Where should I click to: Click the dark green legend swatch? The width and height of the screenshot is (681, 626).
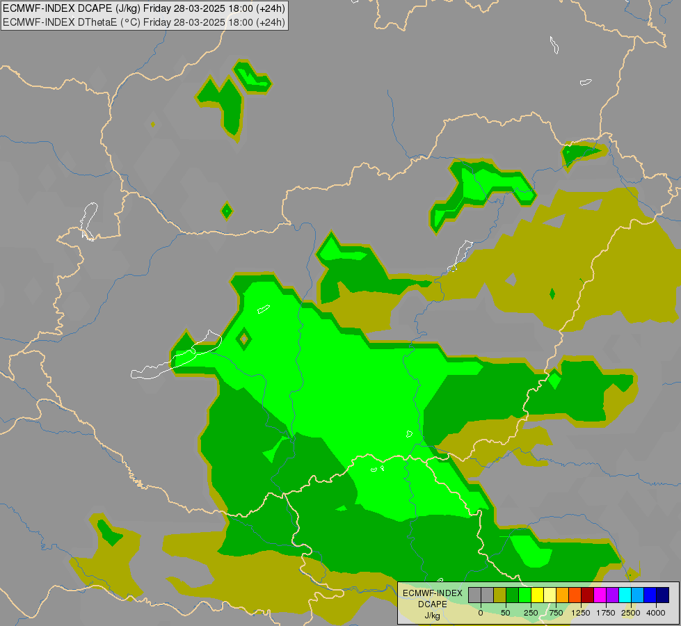click(513, 595)
